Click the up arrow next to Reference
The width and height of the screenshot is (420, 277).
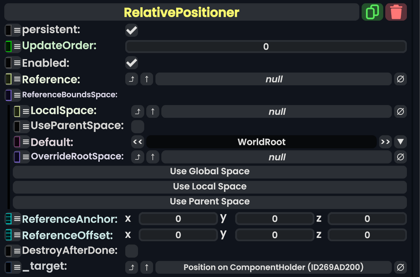[147, 79]
